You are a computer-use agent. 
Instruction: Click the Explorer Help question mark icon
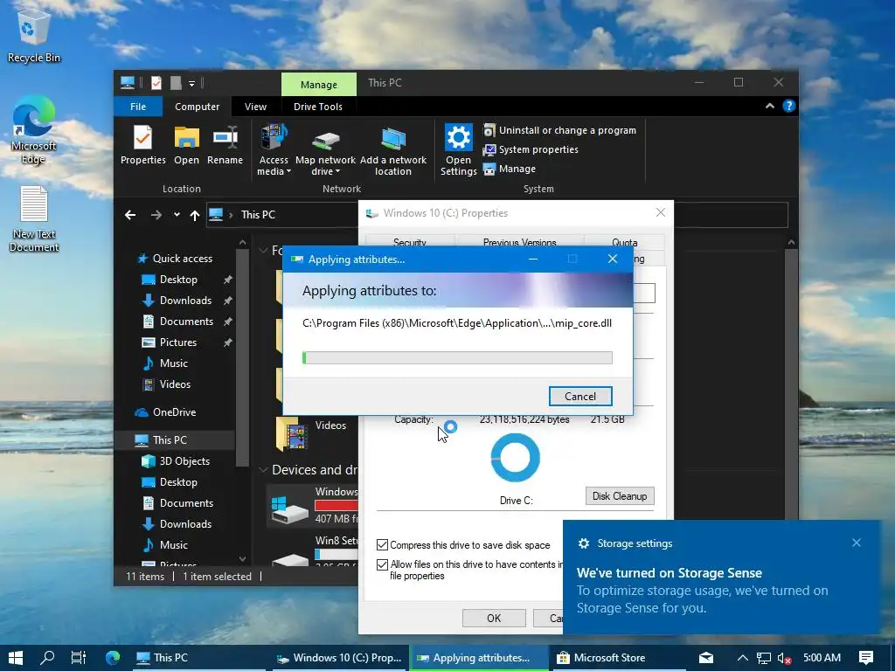click(789, 106)
